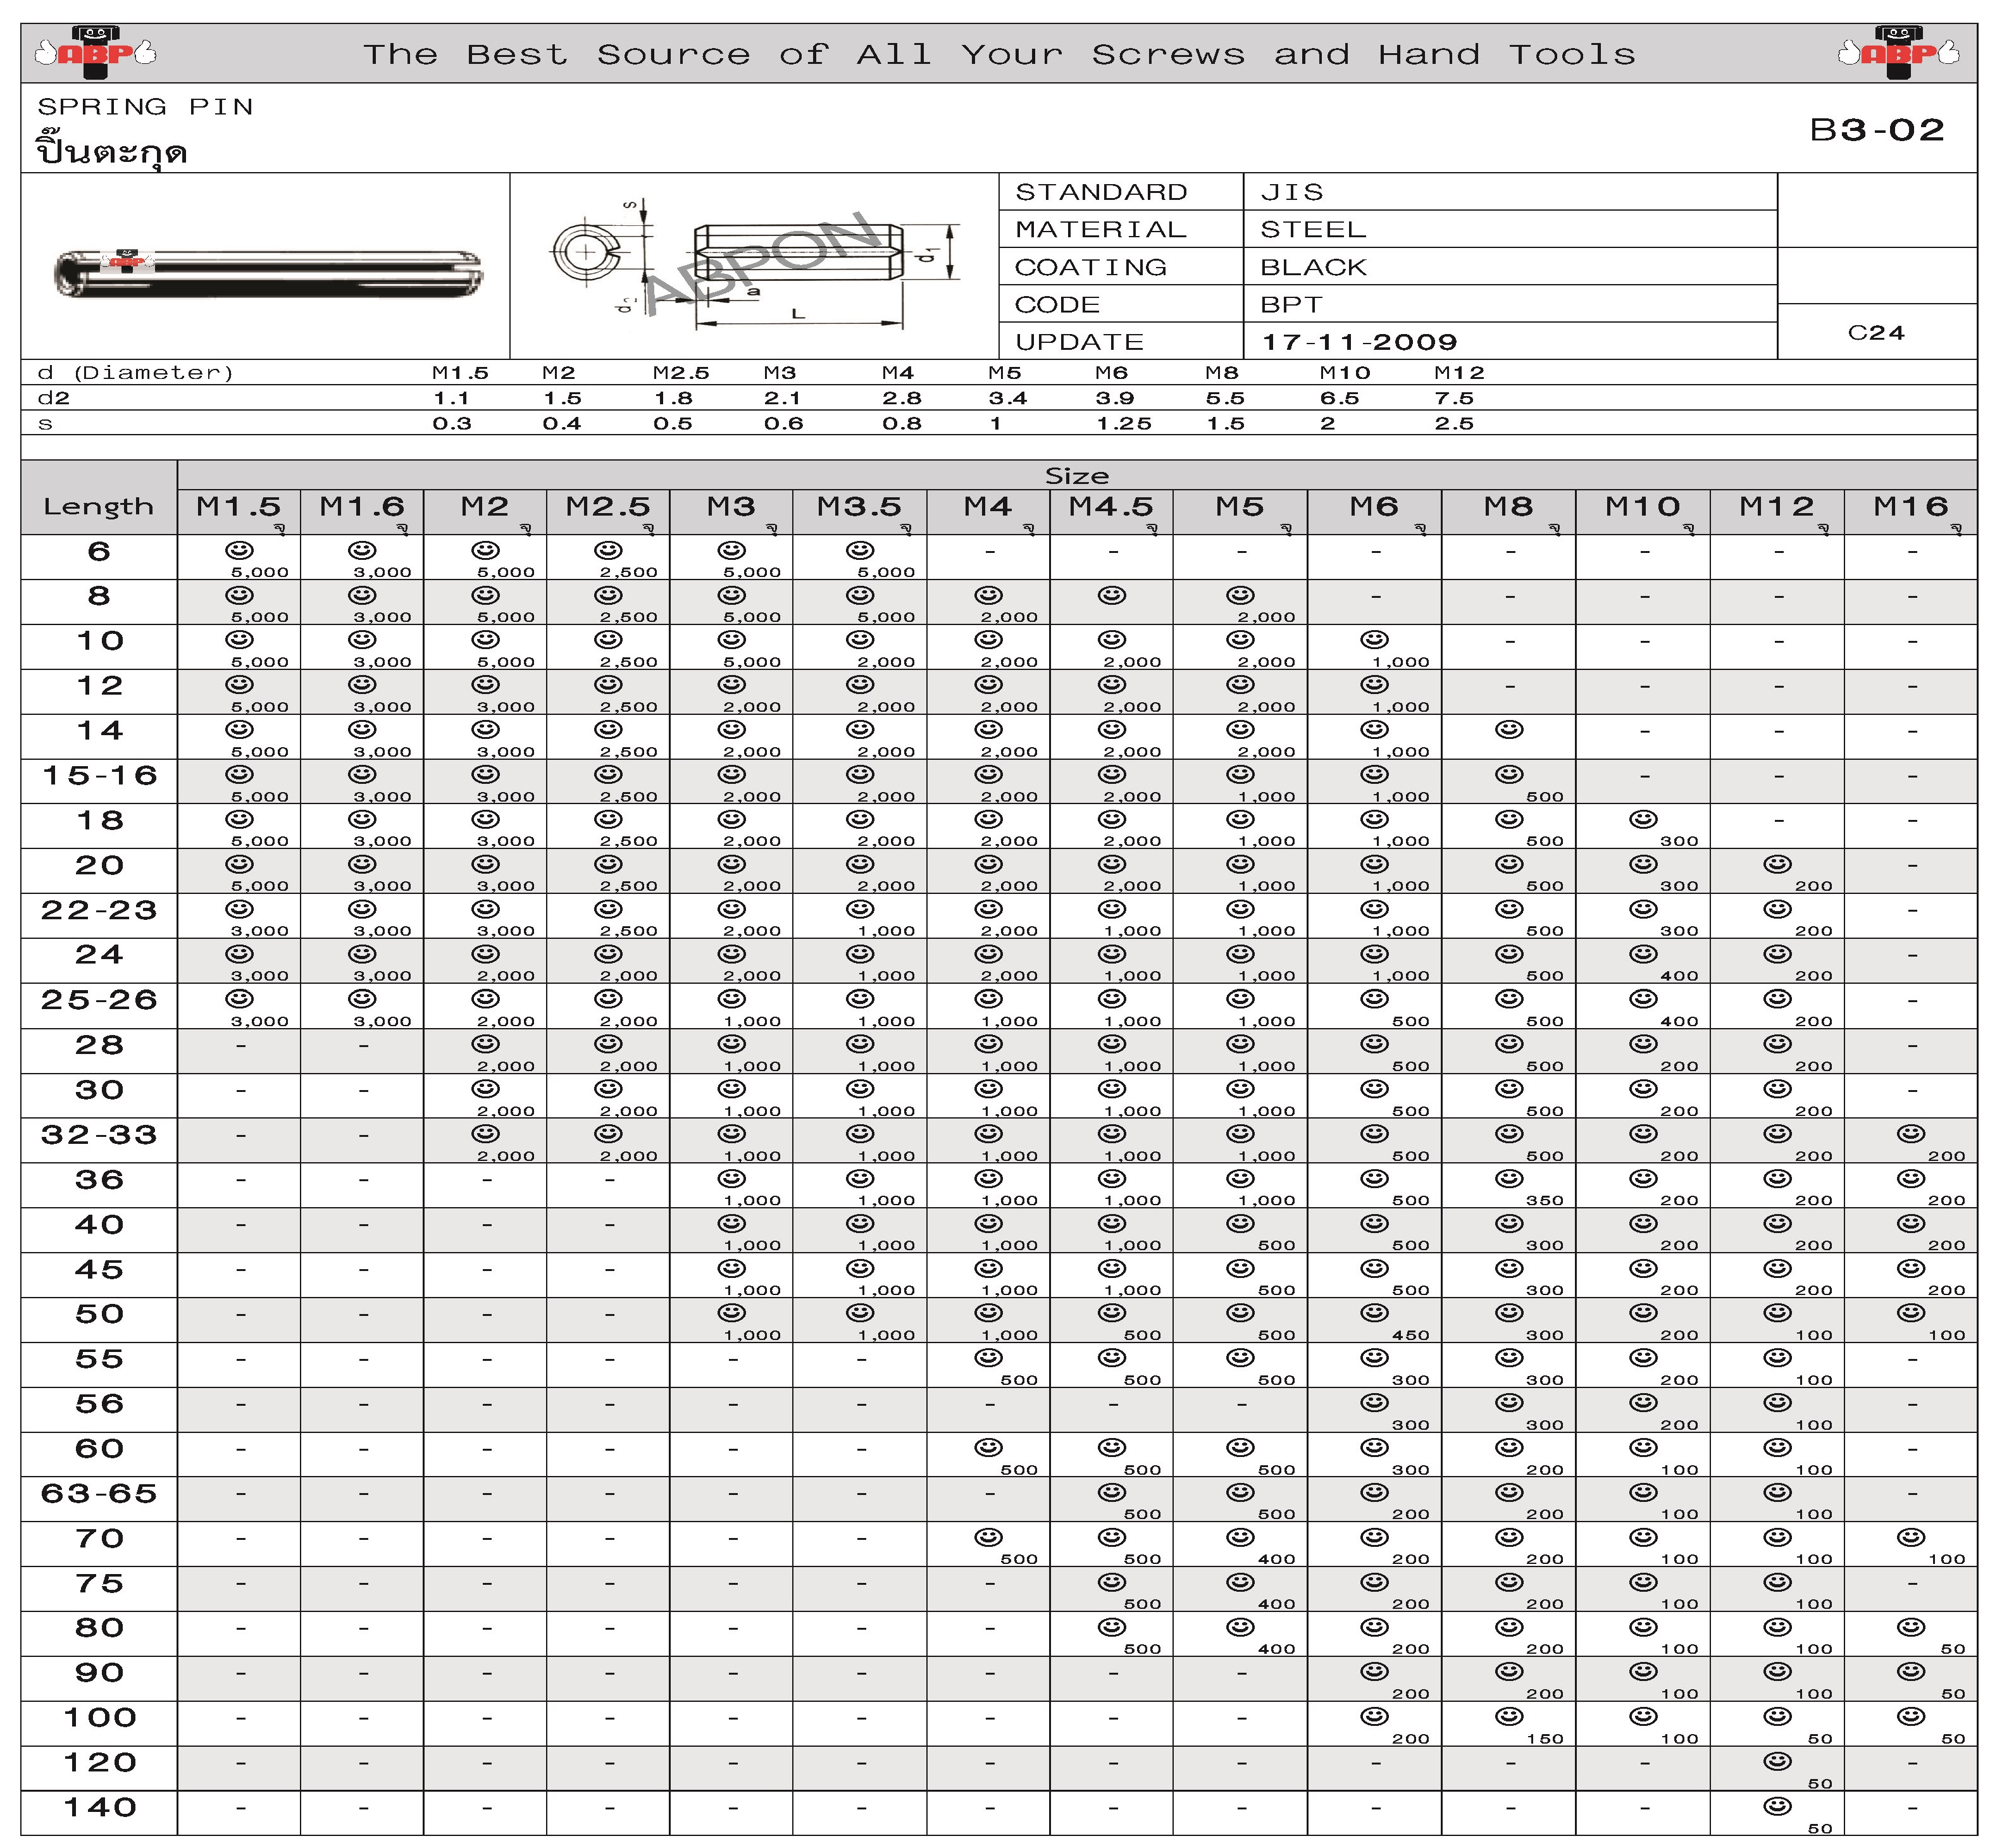Click the BPT code value
1990x1848 pixels.
coord(1291,304)
